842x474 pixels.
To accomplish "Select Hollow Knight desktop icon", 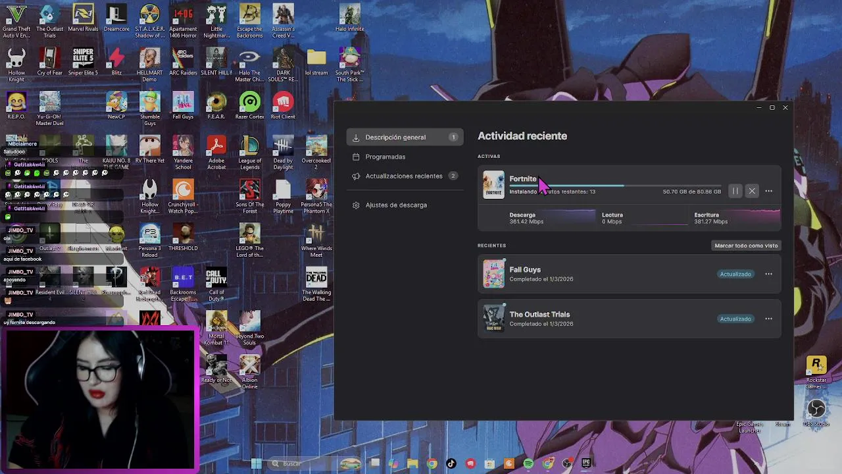I will click(16, 65).
